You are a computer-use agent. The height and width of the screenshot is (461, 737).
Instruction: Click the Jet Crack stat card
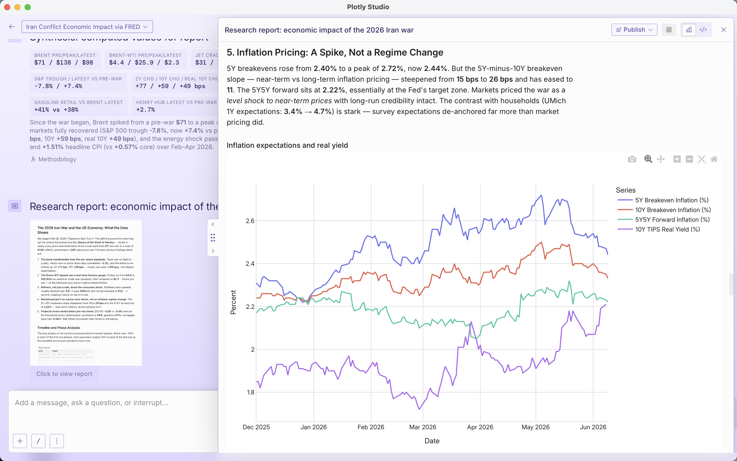click(205, 59)
